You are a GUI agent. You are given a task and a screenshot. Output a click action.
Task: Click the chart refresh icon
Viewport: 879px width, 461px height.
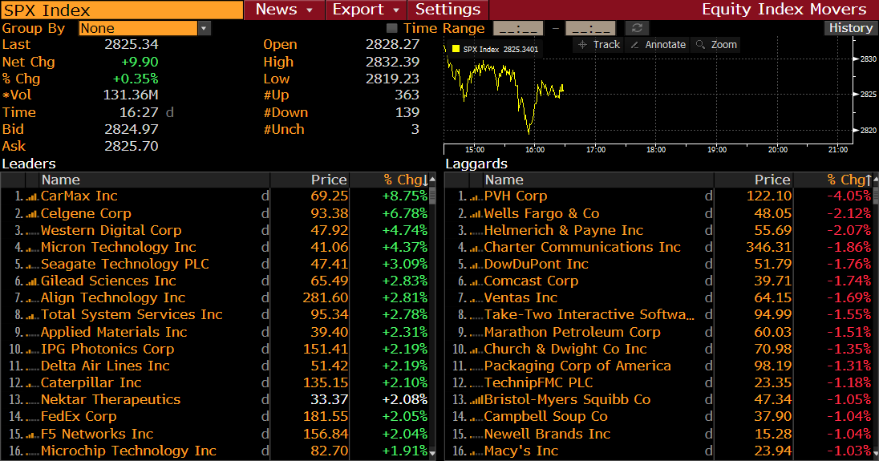pos(637,28)
